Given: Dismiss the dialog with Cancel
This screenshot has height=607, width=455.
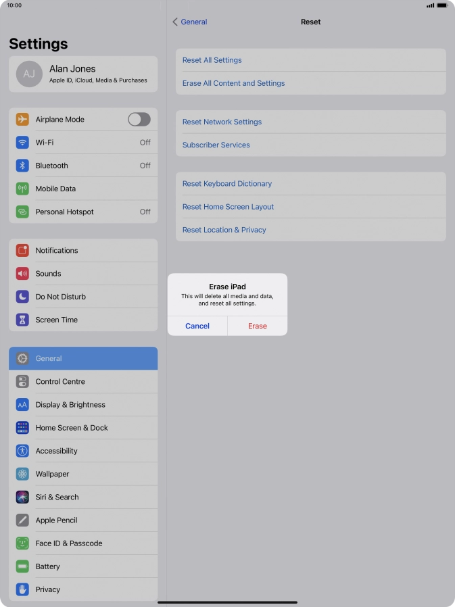Looking at the screenshot, I should pos(197,326).
